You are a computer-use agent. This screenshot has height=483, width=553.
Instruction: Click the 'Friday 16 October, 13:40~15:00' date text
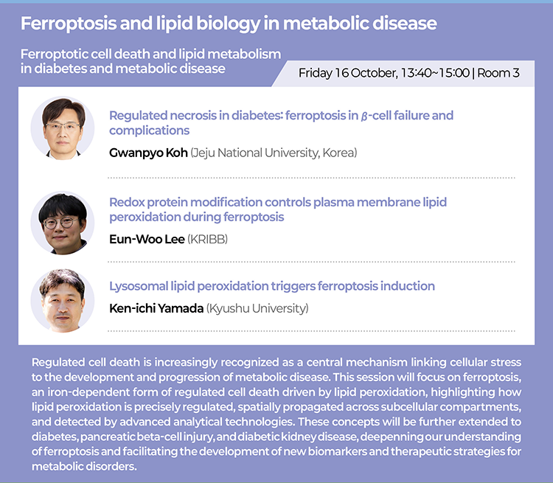pos(384,73)
